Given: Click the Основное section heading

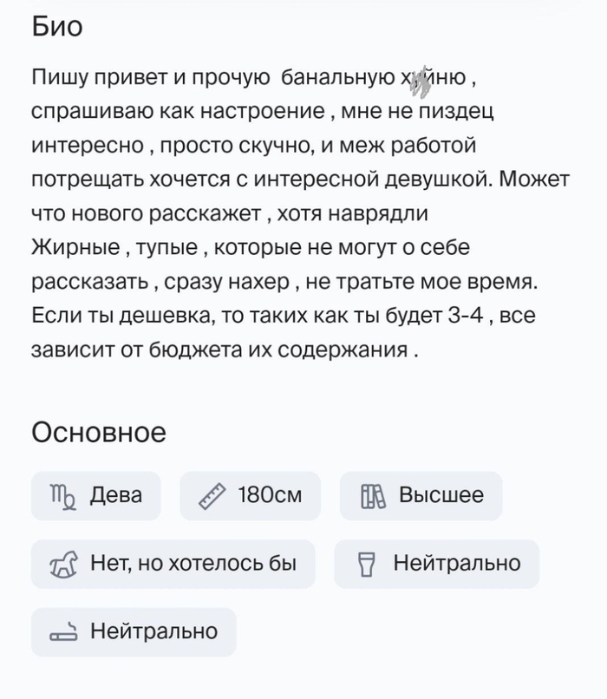Looking at the screenshot, I should click(98, 432).
